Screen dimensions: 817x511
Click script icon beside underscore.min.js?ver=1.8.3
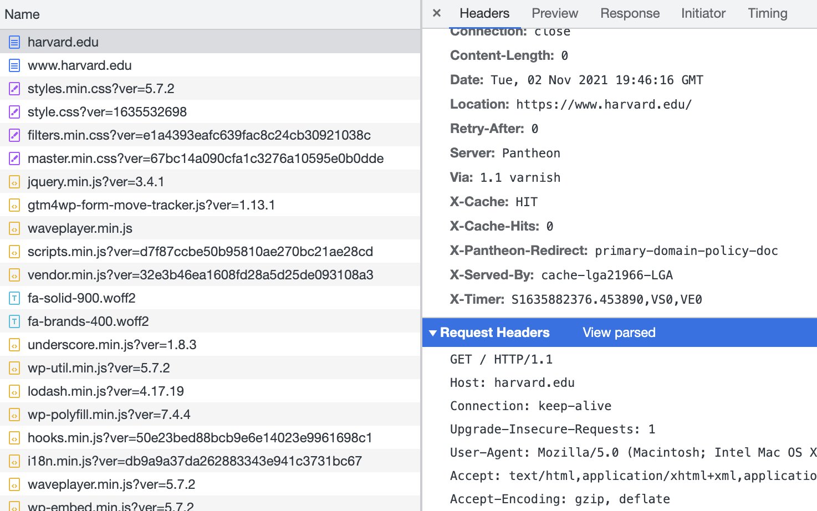pyautogui.click(x=14, y=345)
